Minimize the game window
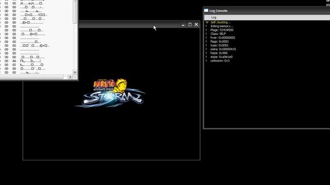This screenshot has height=185, width=330. pyautogui.click(x=183, y=25)
